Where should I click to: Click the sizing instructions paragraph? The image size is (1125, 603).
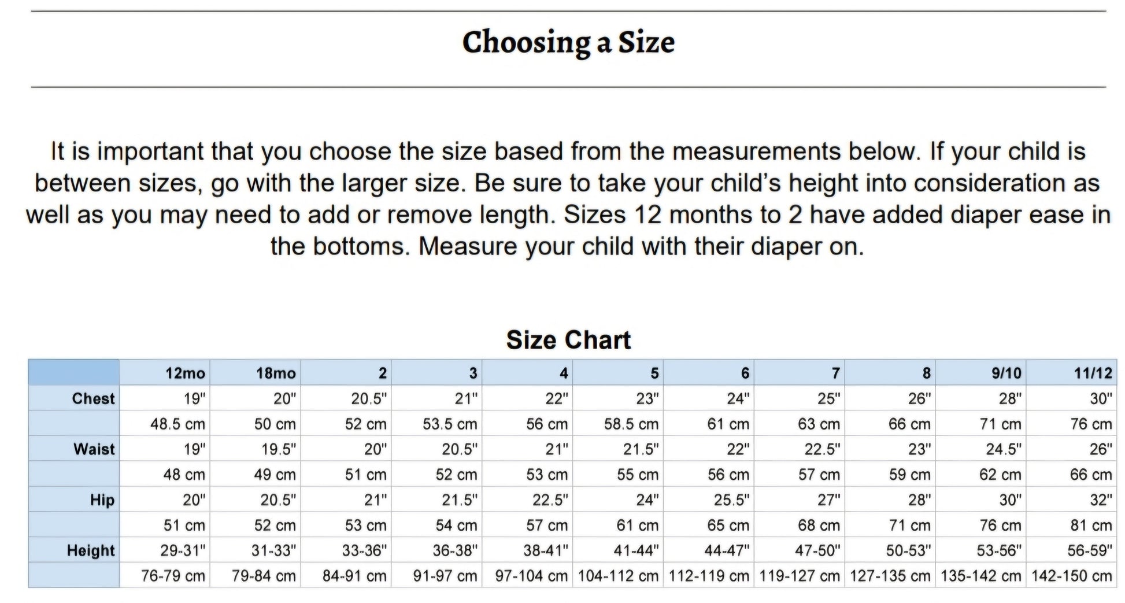coord(568,199)
